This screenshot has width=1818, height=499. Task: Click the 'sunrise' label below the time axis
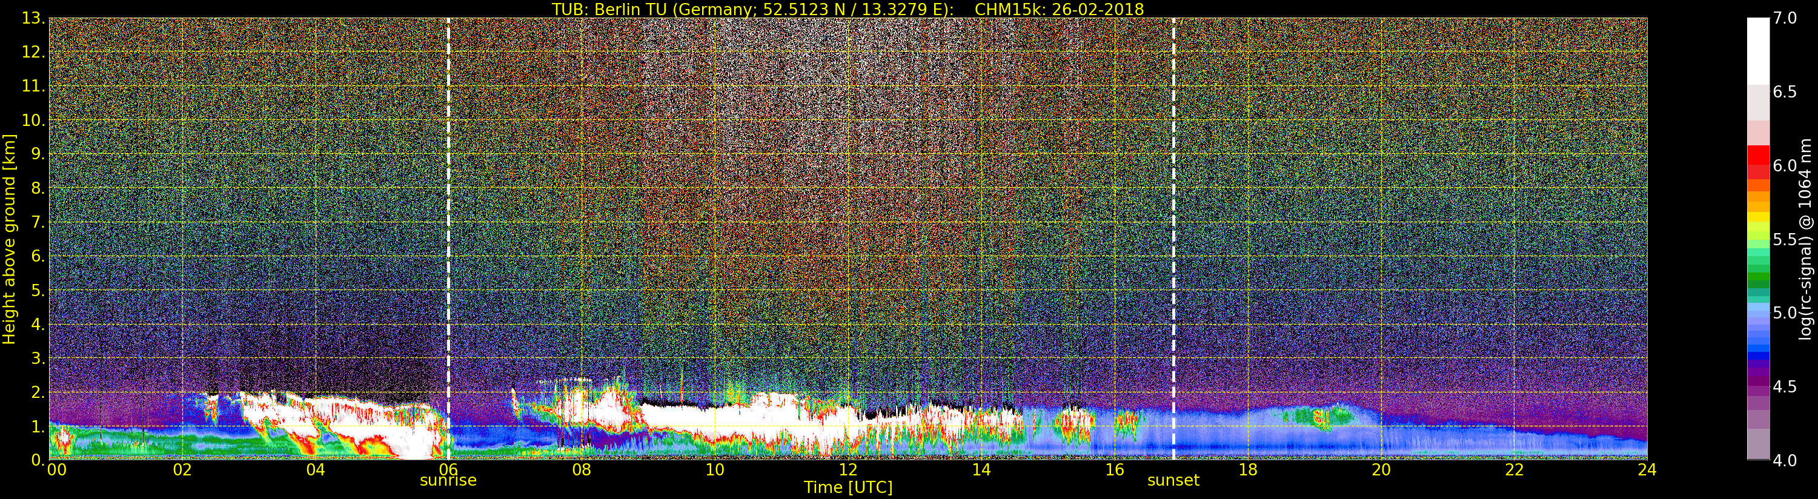tap(448, 481)
